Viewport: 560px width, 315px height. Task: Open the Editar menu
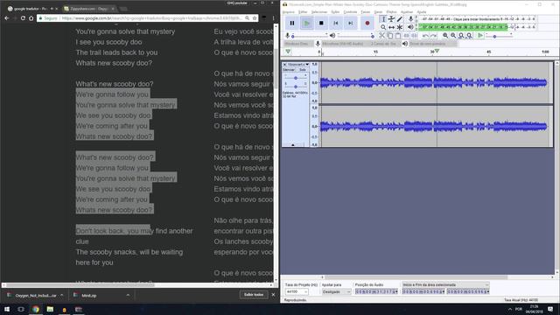[303, 11]
